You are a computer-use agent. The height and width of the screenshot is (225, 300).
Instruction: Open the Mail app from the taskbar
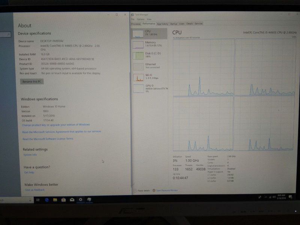[72, 200]
